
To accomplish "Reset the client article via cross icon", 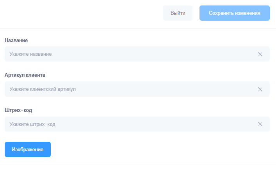I will [260, 89].
